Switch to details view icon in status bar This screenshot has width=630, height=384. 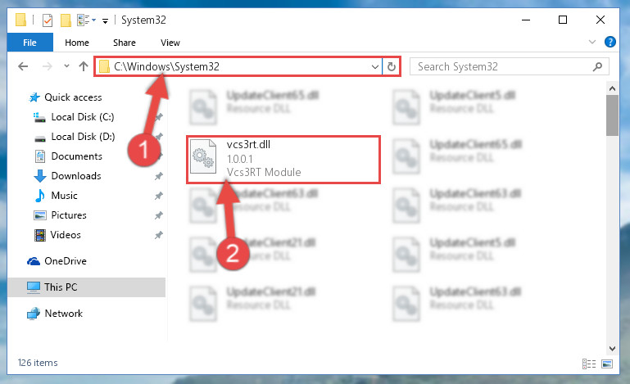coord(589,364)
